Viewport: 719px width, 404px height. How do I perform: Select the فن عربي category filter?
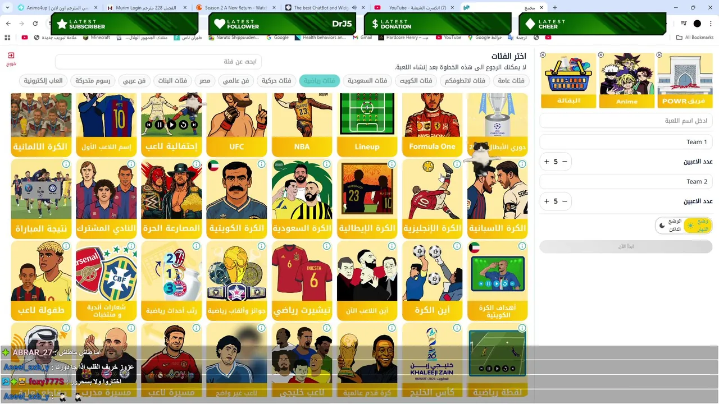[x=134, y=81]
